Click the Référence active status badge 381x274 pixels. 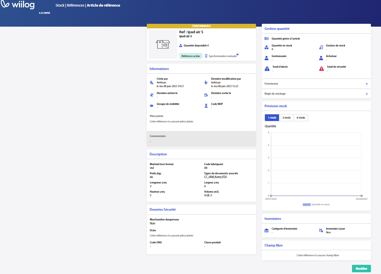click(190, 56)
